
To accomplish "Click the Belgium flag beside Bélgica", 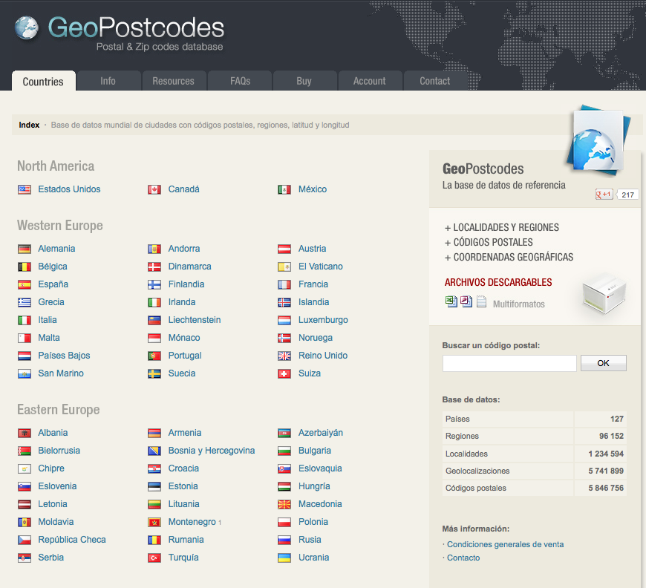I will [25, 267].
